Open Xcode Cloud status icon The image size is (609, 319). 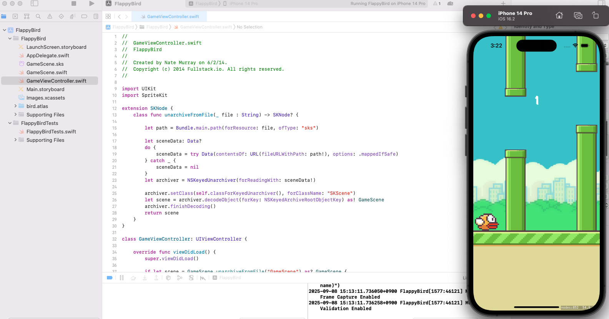pyautogui.click(x=450, y=3)
